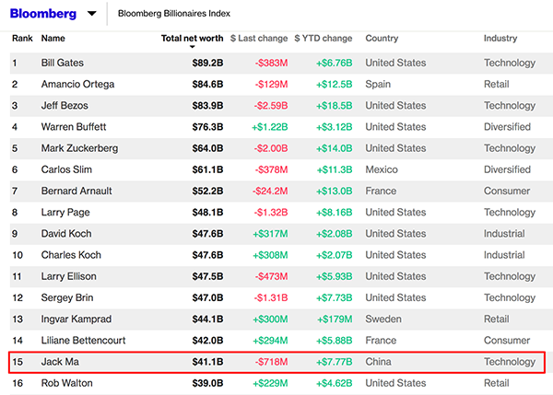The width and height of the screenshot is (553, 395).
Task: Sort by $ YTD change header
Action: tap(324, 38)
